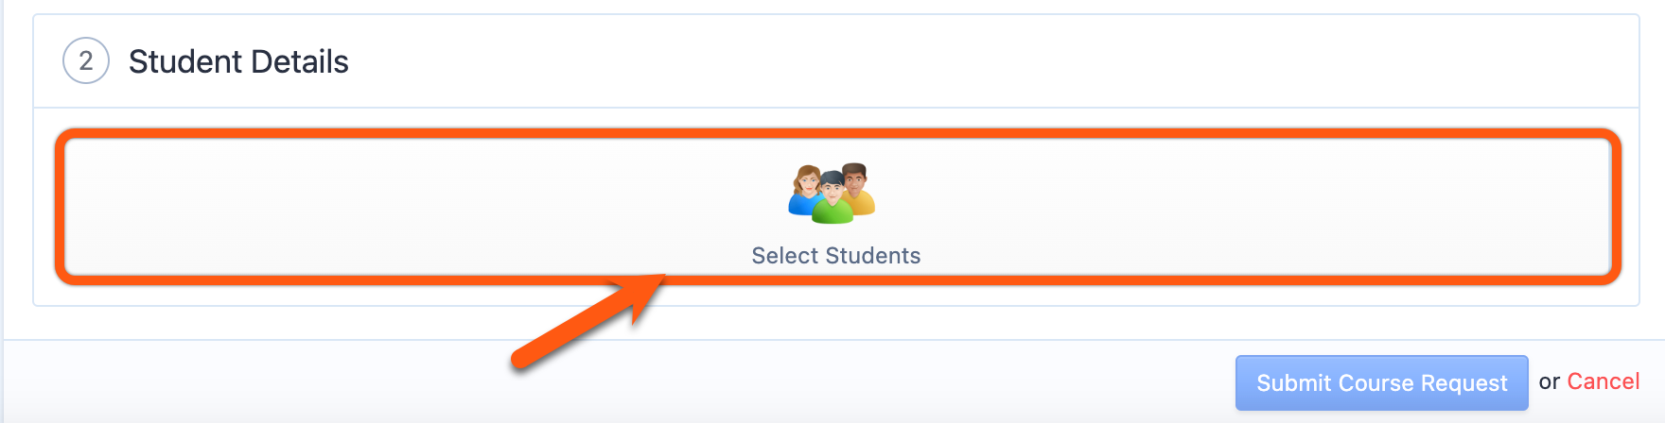Screen dimensions: 1665x423
Task: Click the yellow-shirt man figure in the icon
Action: (859, 187)
